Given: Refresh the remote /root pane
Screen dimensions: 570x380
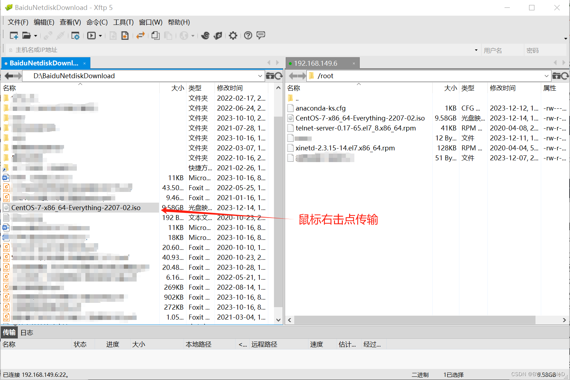Looking at the screenshot, I should [x=565, y=76].
